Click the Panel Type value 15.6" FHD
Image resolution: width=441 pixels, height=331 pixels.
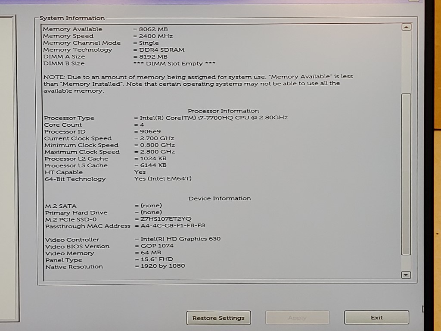point(157,259)
